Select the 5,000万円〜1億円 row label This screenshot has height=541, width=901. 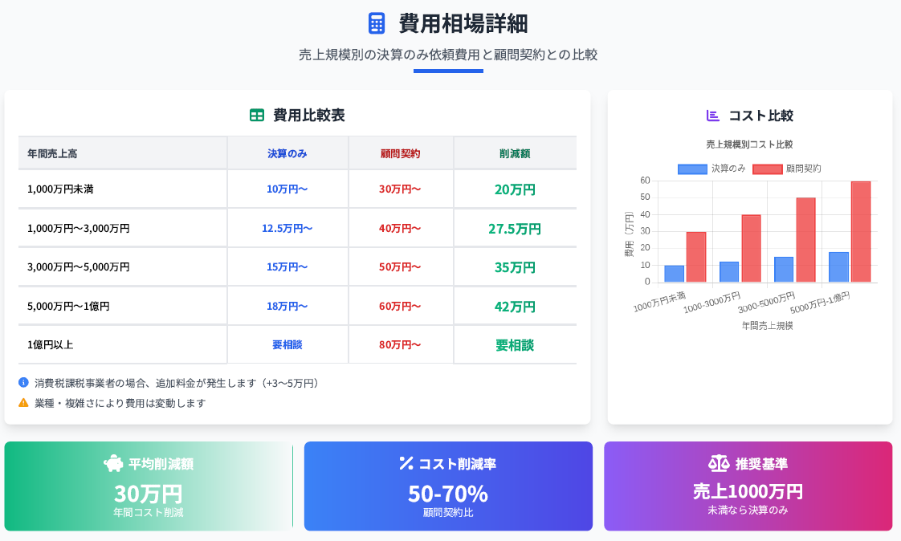tap(68, 306)
